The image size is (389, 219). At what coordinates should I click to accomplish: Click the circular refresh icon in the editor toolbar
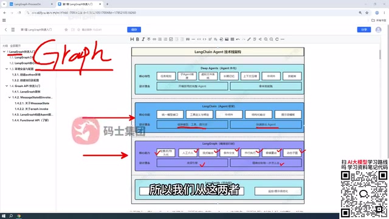pos(277,39)
